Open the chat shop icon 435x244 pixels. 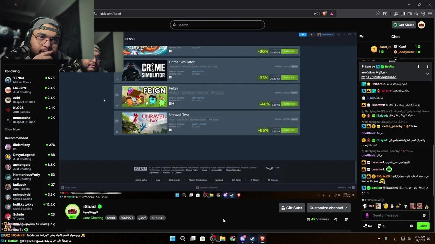point(380,226)
